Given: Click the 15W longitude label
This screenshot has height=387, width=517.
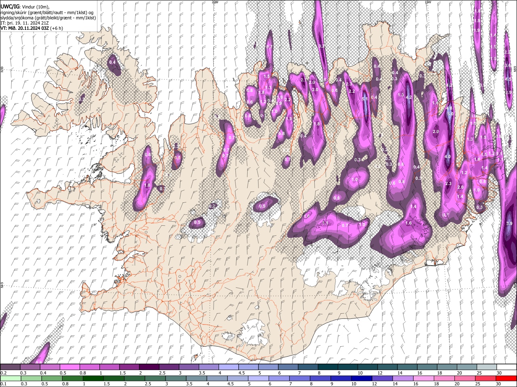Looking at the screenshot, I should coord(428,2).
